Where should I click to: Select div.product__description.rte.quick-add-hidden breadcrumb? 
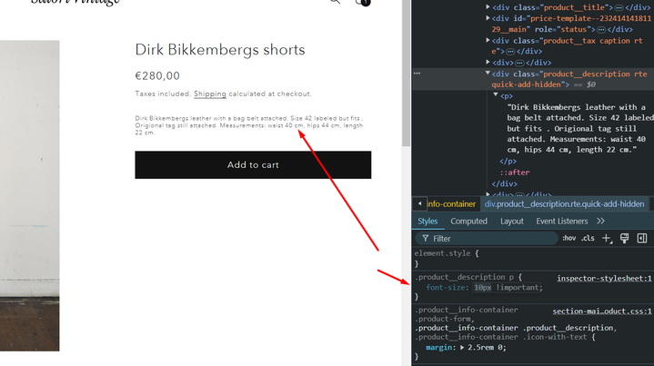564,204
